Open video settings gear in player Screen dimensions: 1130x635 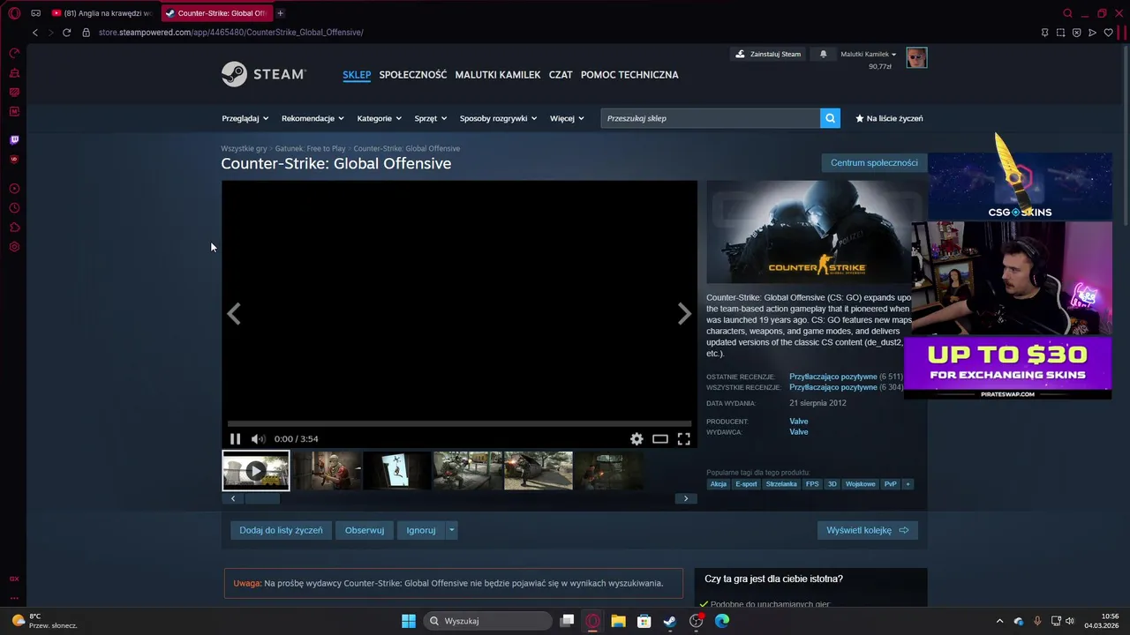click(x=637, y=438)
